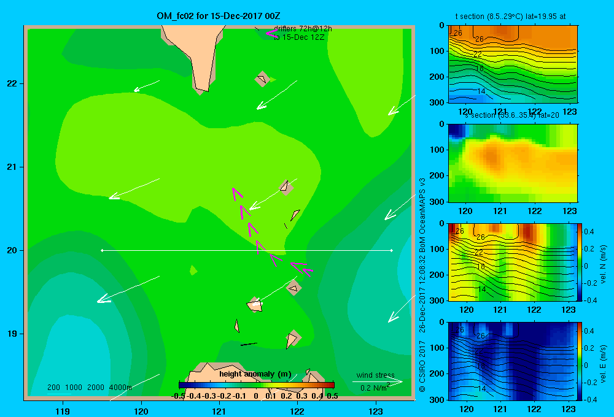Screen dimensions: 614x417
Task: Click the main map's latitude axis label 21
Action: coord(12,167)
